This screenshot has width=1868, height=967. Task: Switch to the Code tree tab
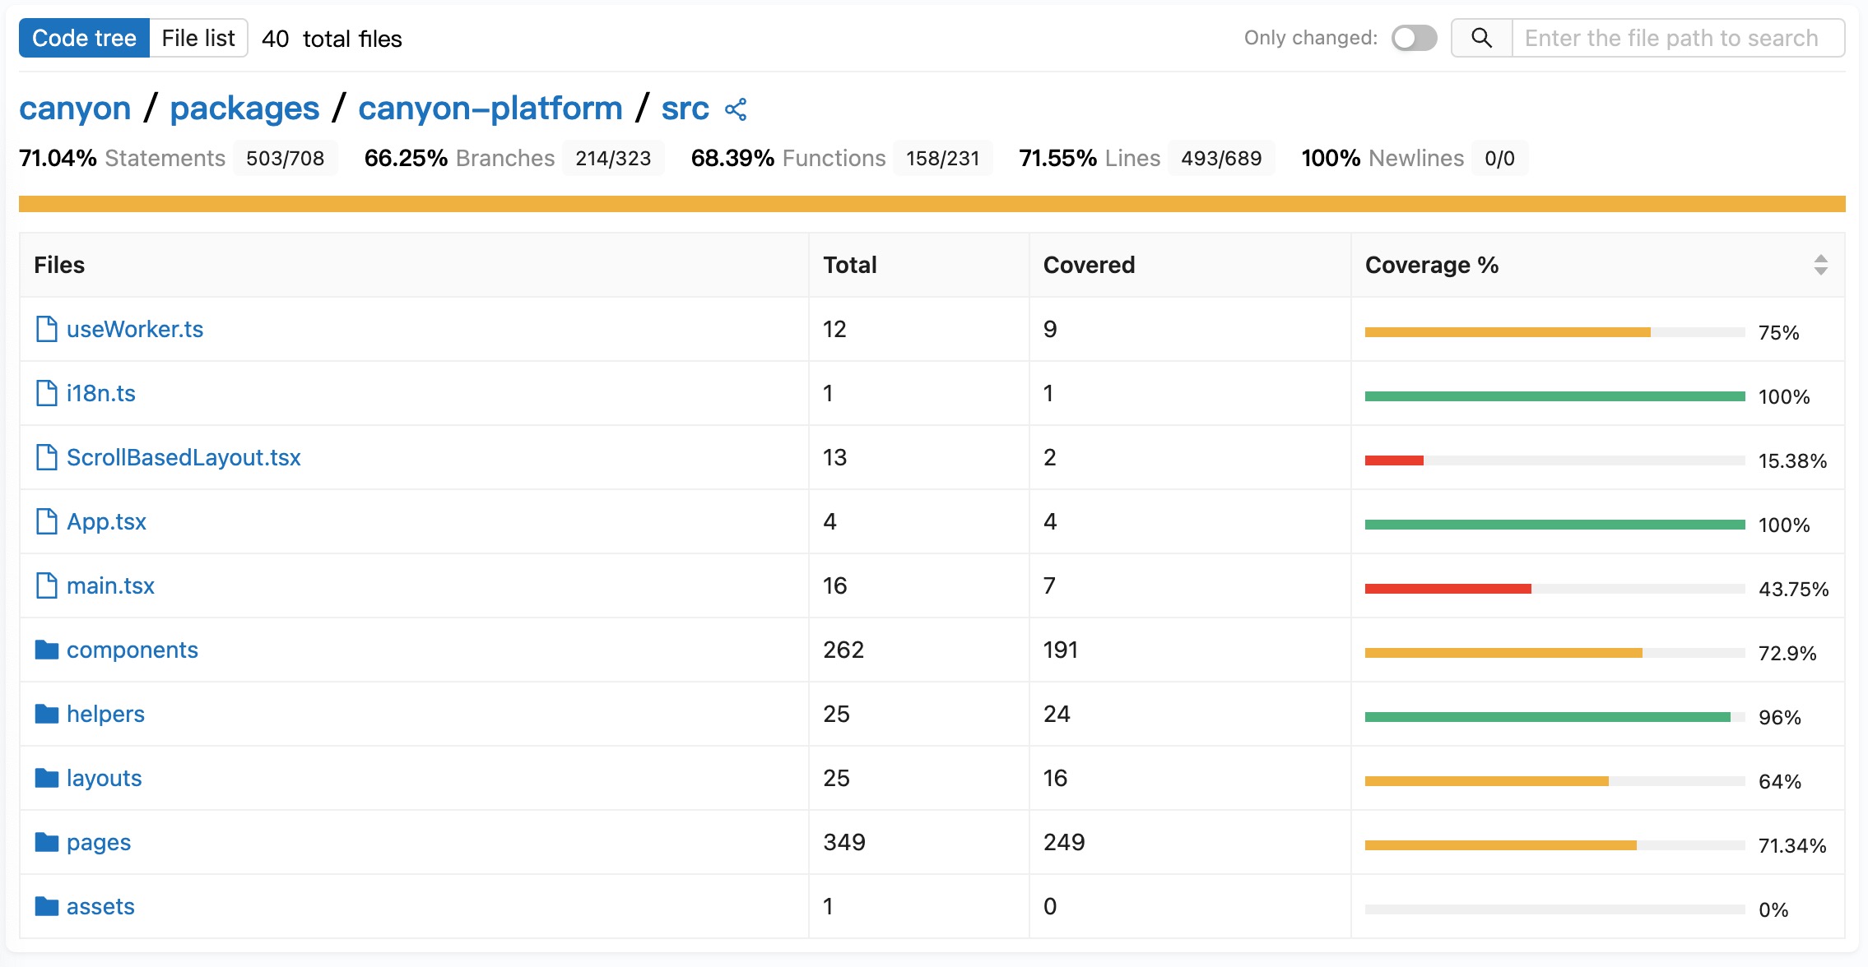tap(84, 38)
